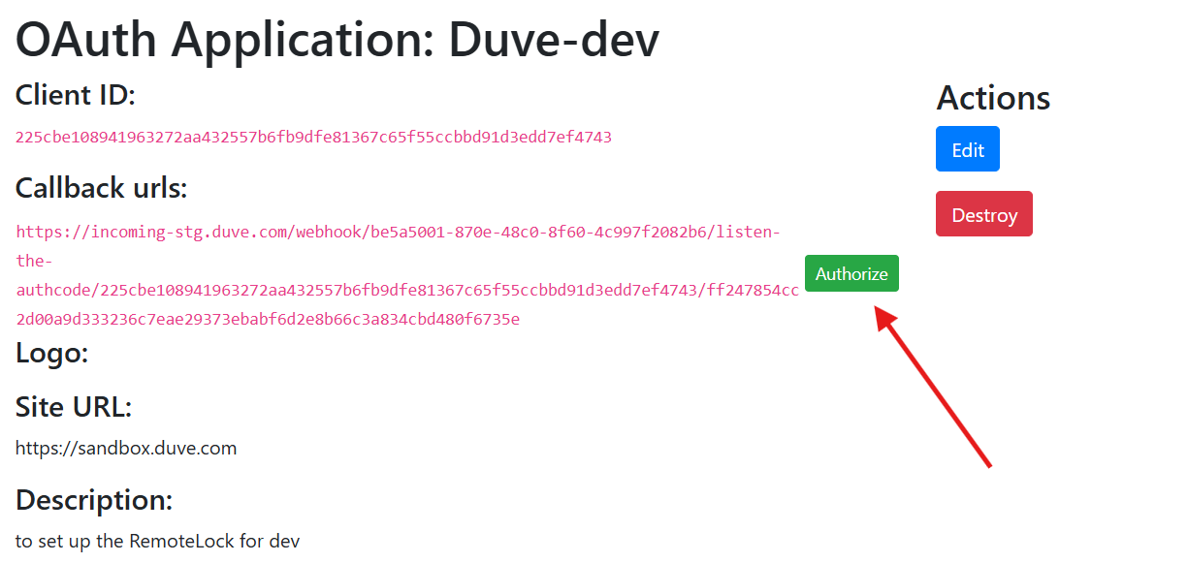Click the 'Actions' section heading
1188x563 pixels.
(993, 98)
